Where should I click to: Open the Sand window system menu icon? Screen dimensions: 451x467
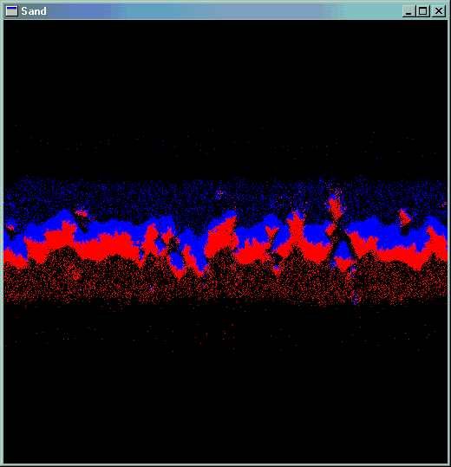click(x=12, y=11)
